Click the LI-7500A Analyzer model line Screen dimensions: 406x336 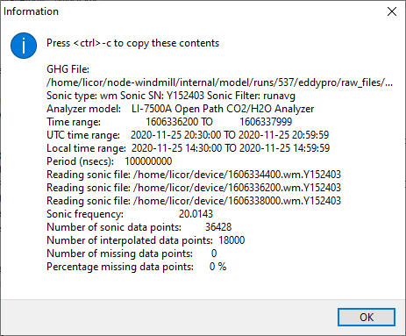tap(181, 109)
